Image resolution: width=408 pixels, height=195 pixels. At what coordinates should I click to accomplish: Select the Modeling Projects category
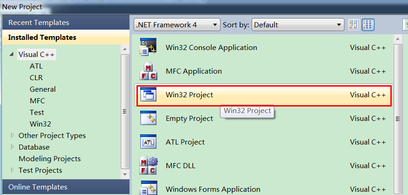point(50,159)
